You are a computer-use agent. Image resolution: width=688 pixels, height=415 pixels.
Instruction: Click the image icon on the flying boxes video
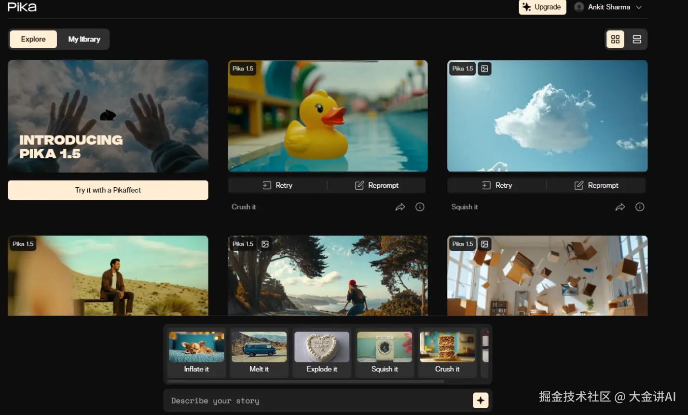[484, 244]
